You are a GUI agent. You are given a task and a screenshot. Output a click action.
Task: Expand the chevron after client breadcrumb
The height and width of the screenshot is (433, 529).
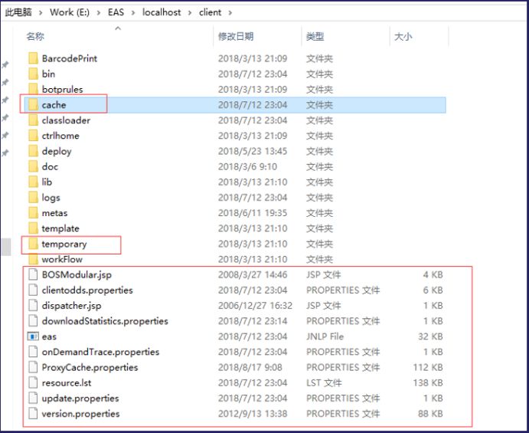click(230, 13)
